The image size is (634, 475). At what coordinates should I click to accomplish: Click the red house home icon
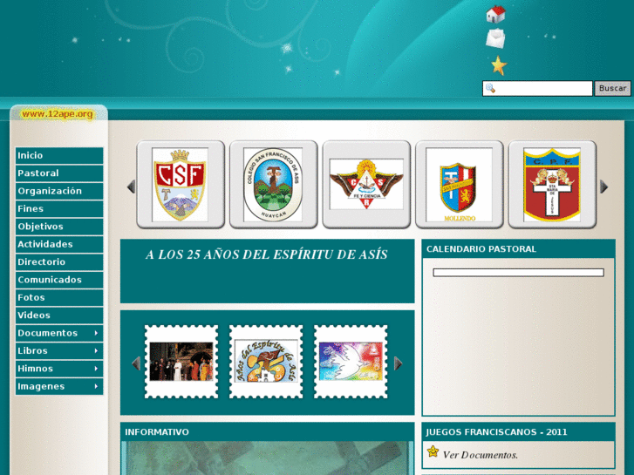[x=495, y=15]
